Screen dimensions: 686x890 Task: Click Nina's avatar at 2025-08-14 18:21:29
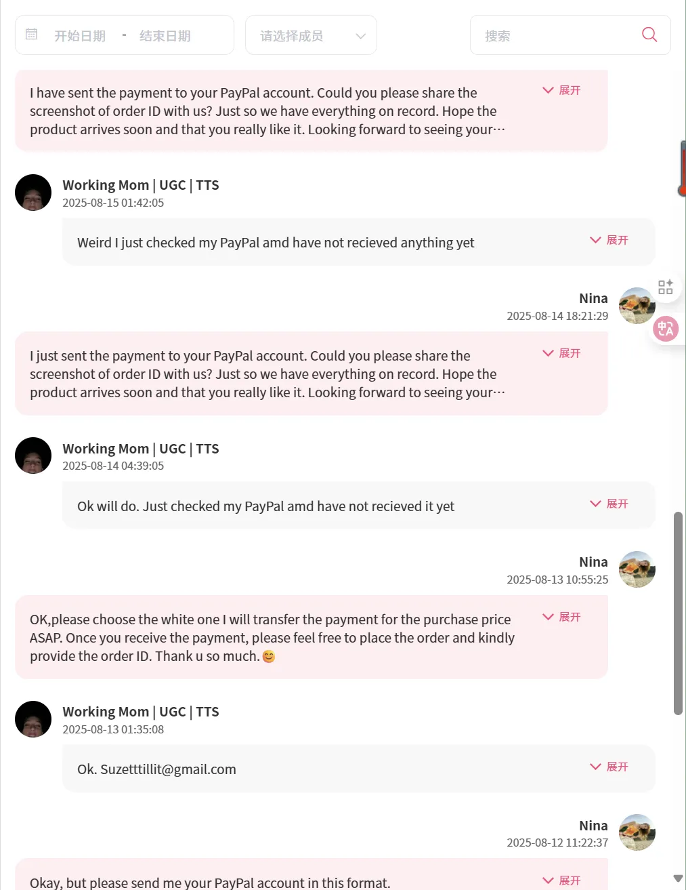tap(637, 306)
